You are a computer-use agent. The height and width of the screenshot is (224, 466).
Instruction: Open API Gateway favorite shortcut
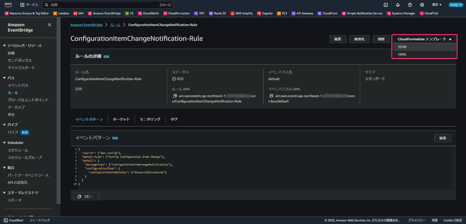coord(303,13)
